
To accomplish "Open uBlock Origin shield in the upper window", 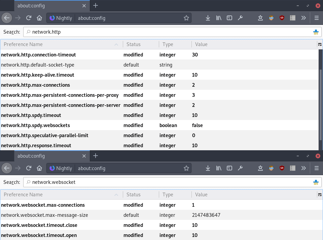I will pyautogui.click(x=282, y=18).
